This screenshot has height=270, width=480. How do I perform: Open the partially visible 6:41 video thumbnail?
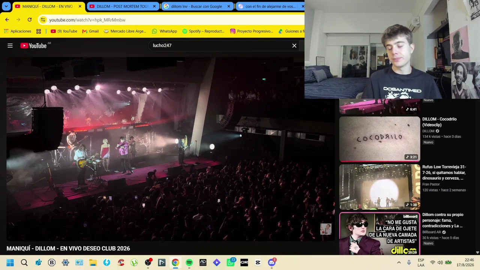(379, 106)
